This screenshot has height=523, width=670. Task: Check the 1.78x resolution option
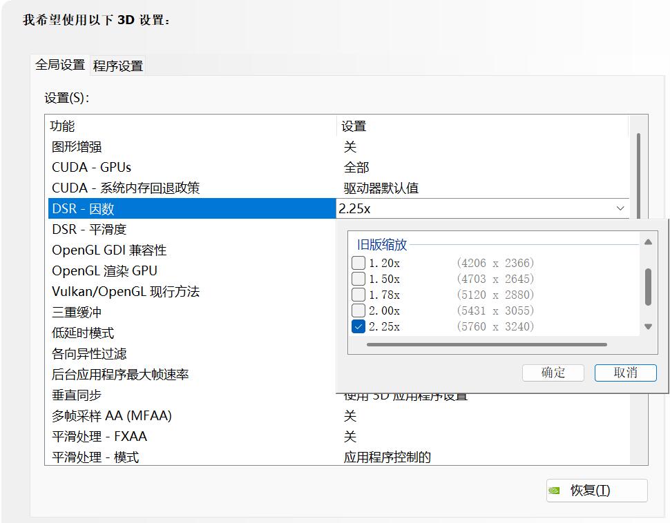[x=358, y=294]
